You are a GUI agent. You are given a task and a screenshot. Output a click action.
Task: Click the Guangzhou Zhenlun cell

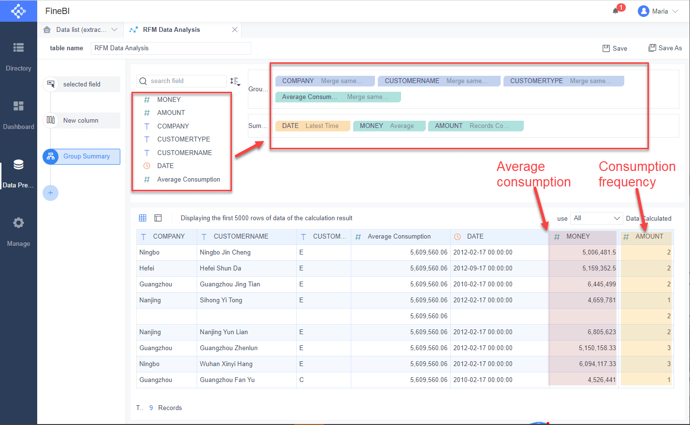pos(246,348)
